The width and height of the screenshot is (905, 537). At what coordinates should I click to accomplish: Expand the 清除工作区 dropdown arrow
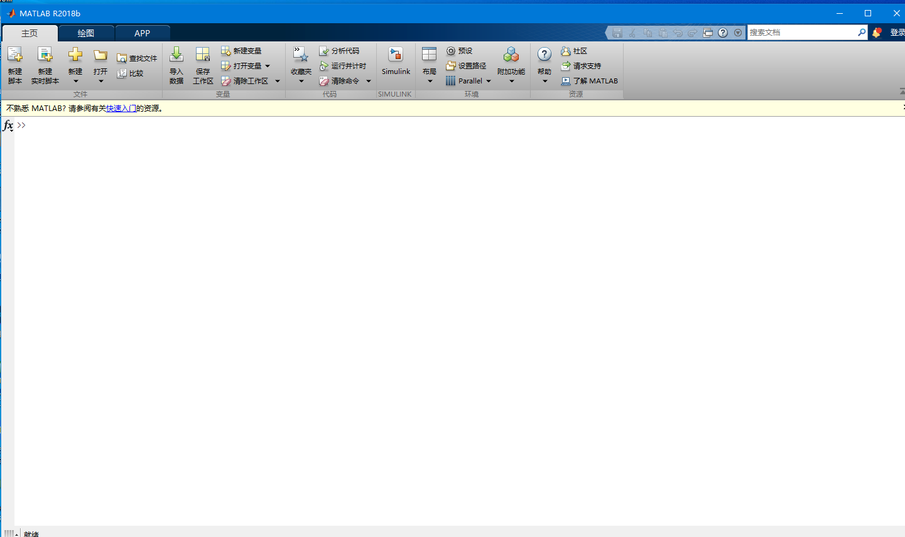pos(278,81)
